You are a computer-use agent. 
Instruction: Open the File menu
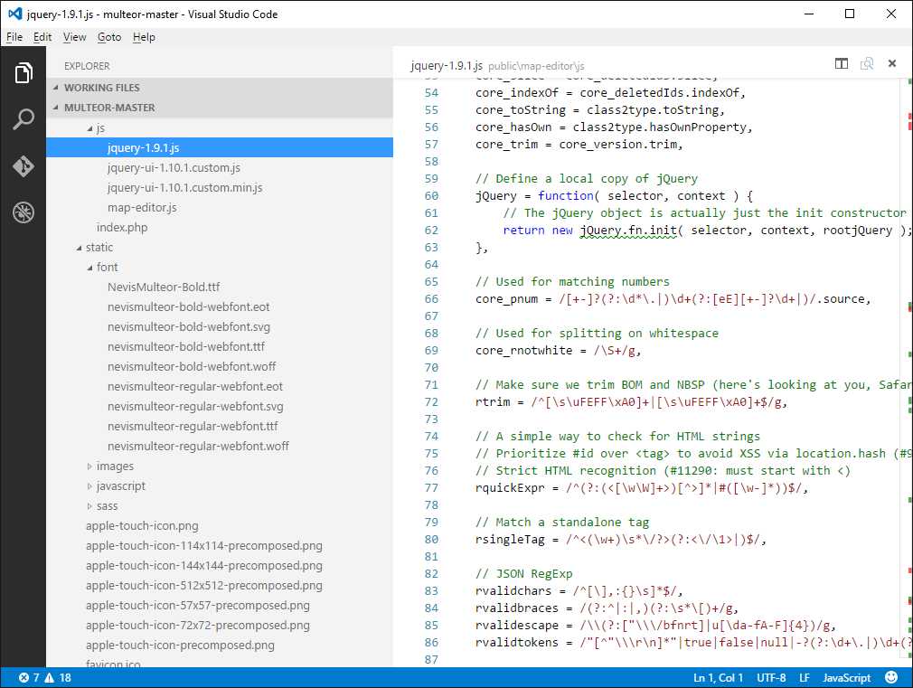[x=14, y=37]
